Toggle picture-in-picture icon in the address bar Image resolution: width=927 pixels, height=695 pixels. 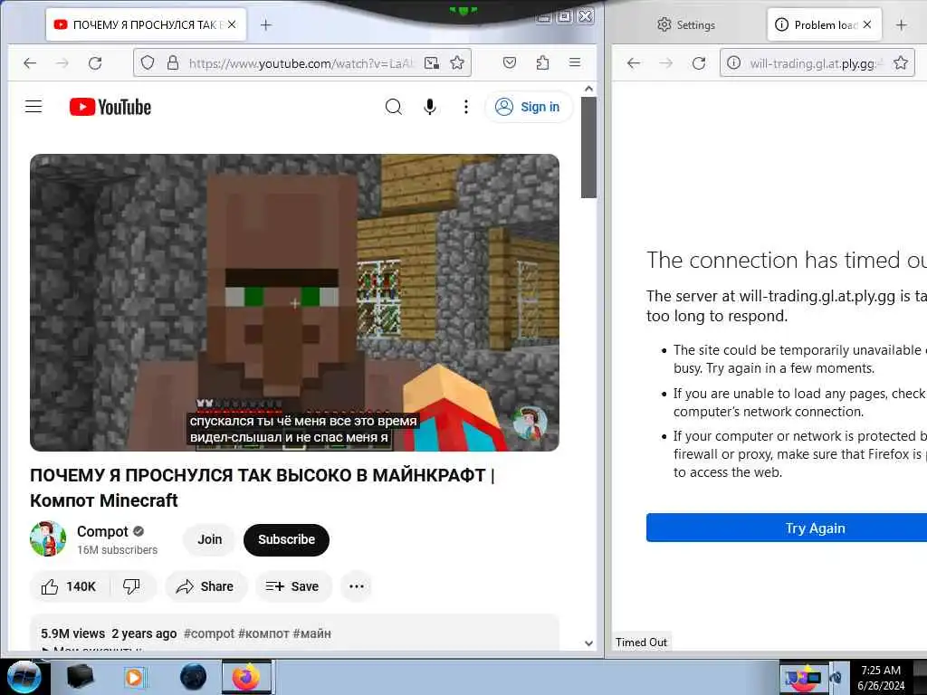click(432, 62)
